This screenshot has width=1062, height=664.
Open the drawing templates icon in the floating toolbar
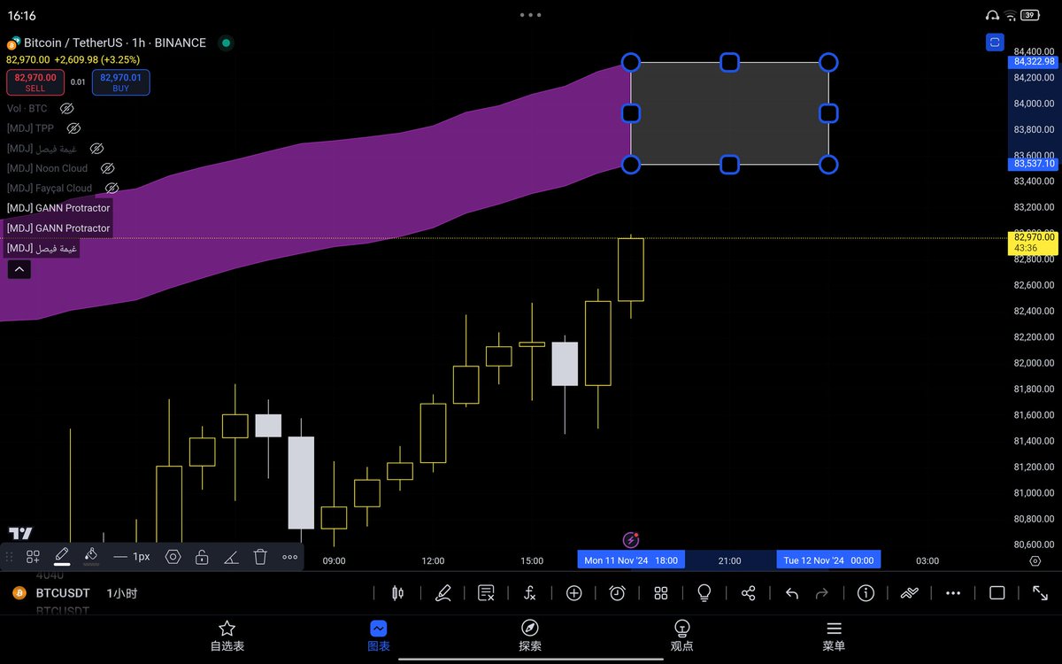[33, 557]
